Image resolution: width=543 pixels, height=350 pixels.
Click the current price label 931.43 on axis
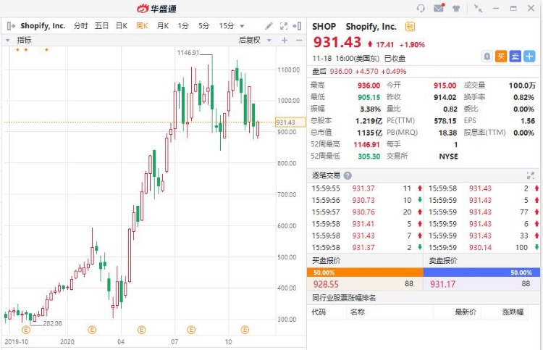point(290,122)
